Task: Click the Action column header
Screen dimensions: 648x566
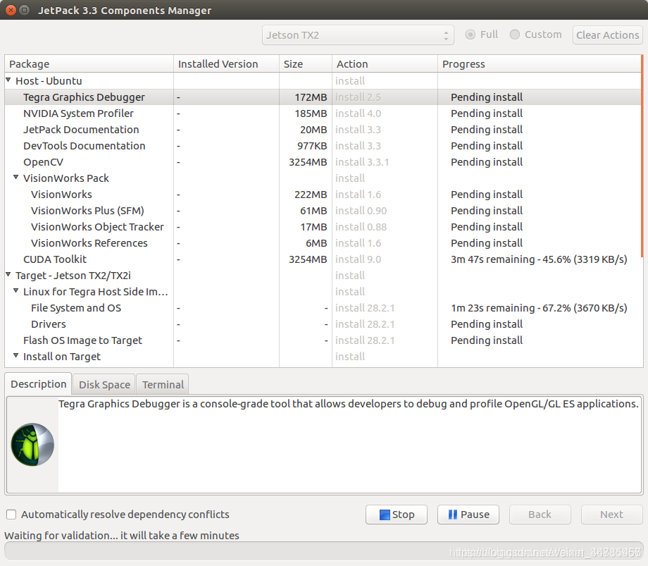Action: [x=385, y=63]
